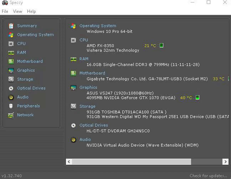
Task: Click the AMD FX-8350 text
Action: (100, 46)
